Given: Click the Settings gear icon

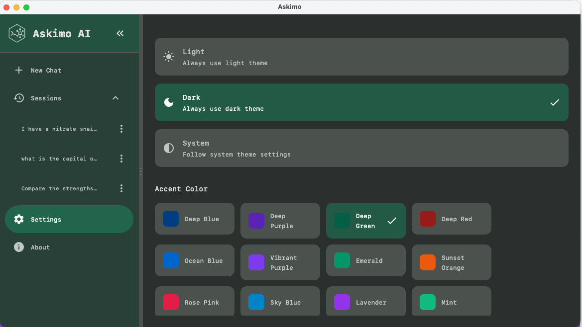Looking at the screenshot, I should tap(19, 219).
